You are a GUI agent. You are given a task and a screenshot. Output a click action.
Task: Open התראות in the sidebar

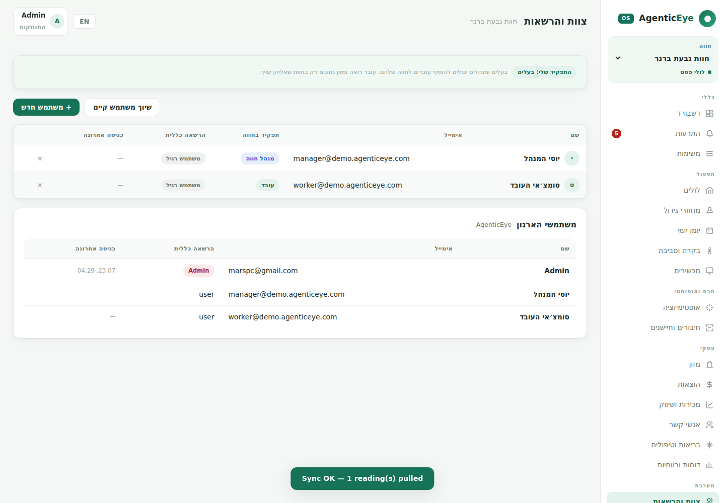click(663, 133)
